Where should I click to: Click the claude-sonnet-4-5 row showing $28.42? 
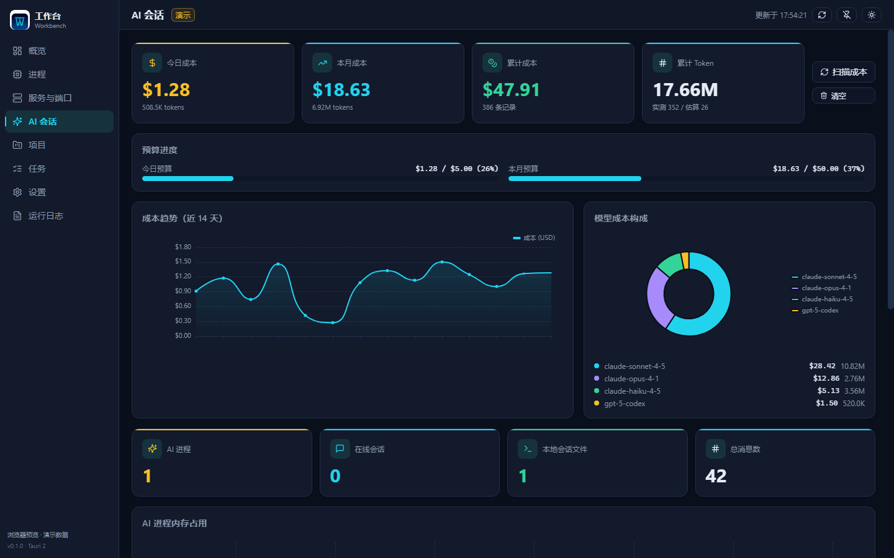[729, 366]
